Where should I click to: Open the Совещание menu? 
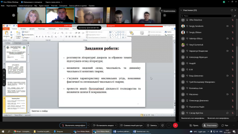pyautogui.click(x=63, y=6)
